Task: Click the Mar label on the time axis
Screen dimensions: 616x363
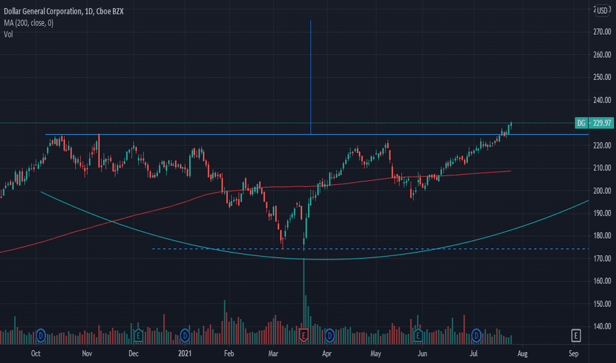Action: point(273,354)
